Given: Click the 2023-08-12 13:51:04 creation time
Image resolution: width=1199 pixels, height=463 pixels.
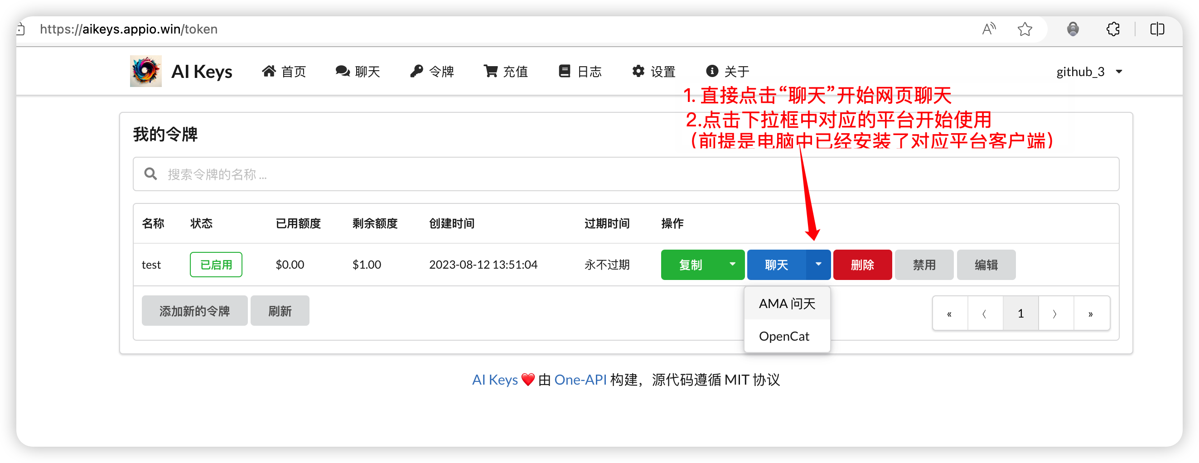Looking at the screenshot, I should [483, 265].
